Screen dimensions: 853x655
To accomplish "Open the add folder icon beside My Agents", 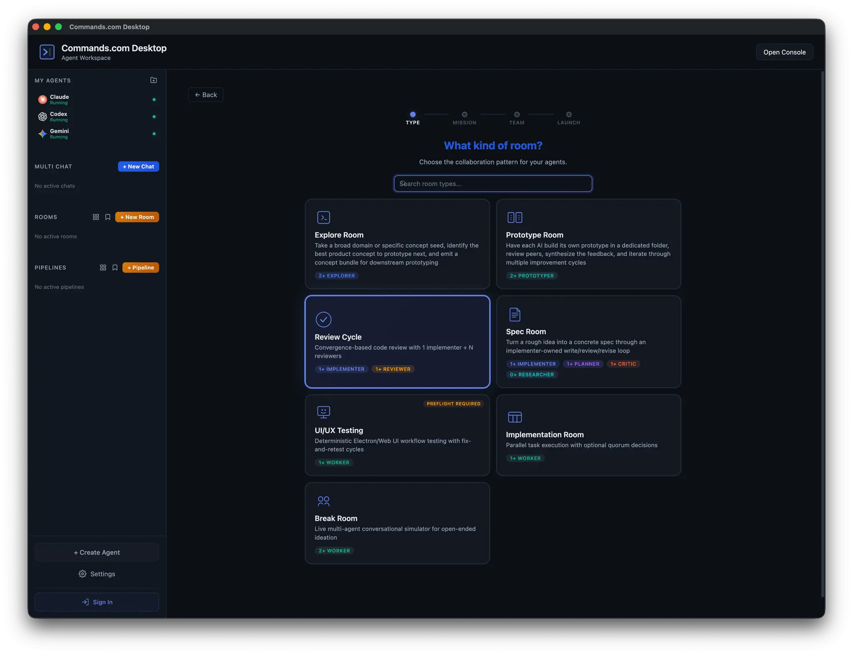I will (154, 80).
